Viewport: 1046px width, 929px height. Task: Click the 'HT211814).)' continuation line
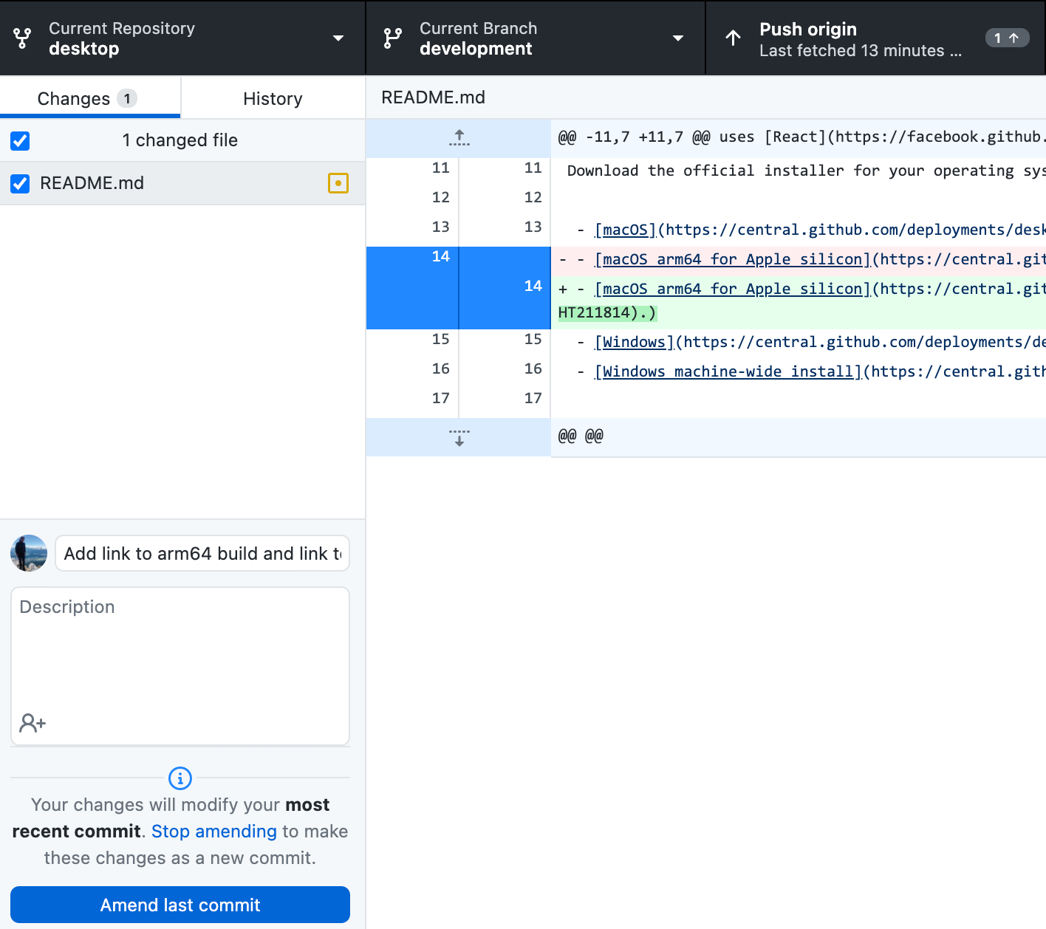coord(607,312)
